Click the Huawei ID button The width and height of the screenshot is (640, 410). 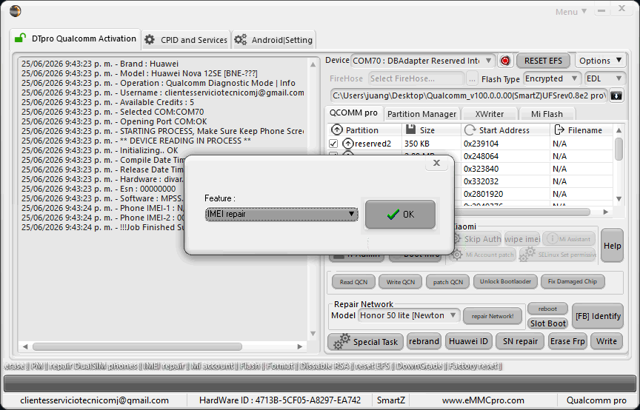click(468, 341)
